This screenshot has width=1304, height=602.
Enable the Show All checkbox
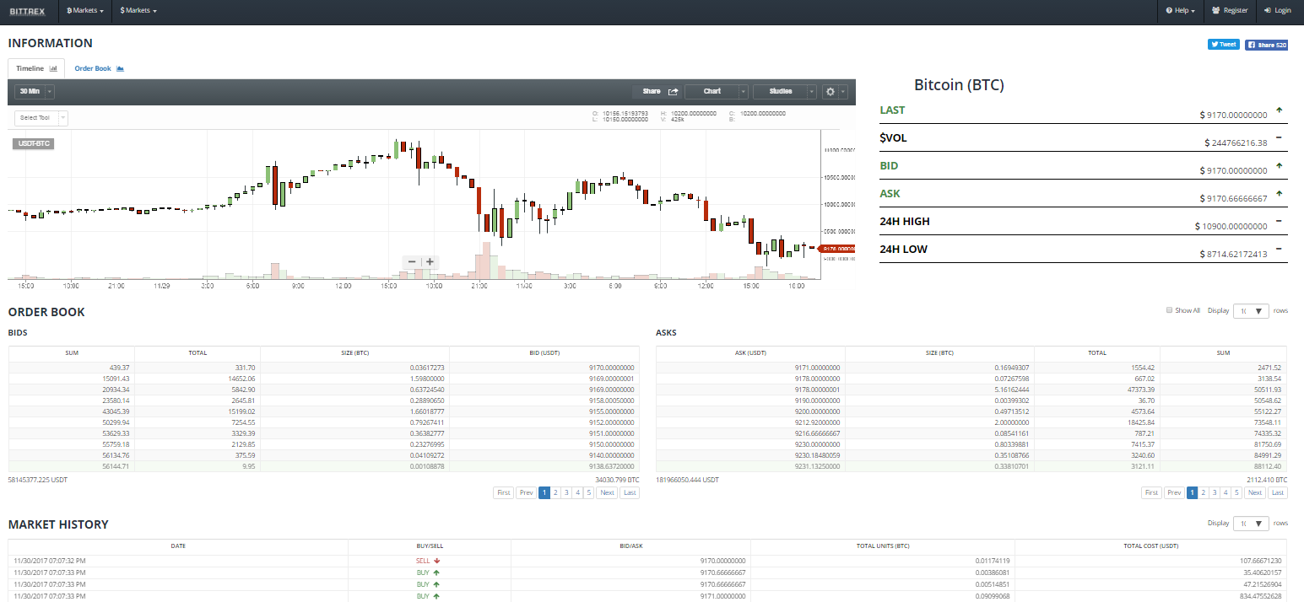[x=1169, y=310]
